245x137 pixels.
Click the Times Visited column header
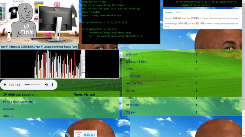(84, 95)
